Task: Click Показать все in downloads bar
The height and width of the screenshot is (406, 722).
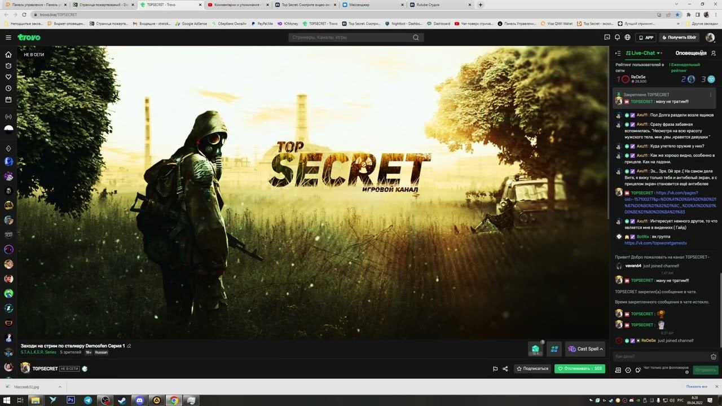Action: tap(697, 387)
